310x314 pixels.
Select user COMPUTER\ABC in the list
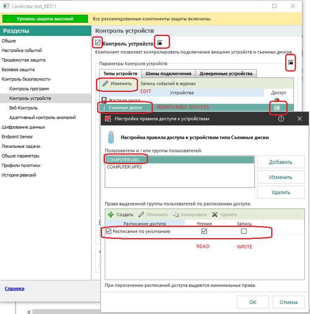tap(179, 160)
